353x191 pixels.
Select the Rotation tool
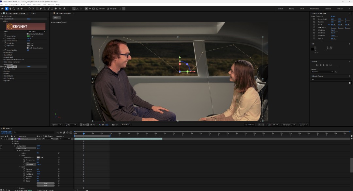[x=29, y=9]
